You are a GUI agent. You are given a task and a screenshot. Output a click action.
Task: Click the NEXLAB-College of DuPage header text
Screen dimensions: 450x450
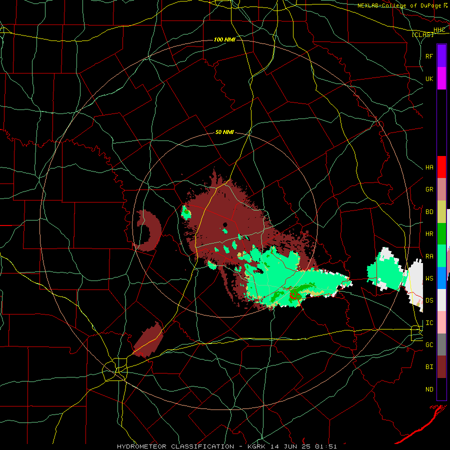[399, 5]
